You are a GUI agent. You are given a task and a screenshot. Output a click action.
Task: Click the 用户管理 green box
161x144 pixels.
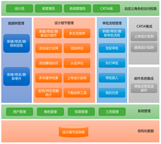click(19, 112)
